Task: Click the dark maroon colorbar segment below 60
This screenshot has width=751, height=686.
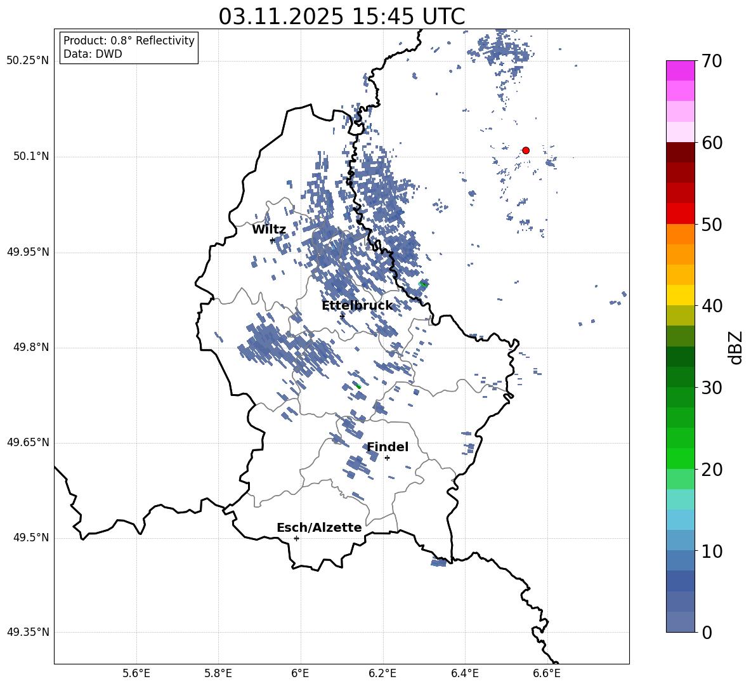Action: click(680, 152)
